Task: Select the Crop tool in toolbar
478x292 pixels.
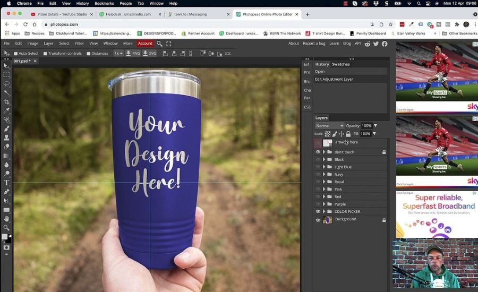Action: click(6, 101)
